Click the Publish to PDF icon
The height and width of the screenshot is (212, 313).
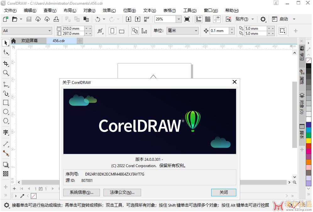(x=146, y=19)
